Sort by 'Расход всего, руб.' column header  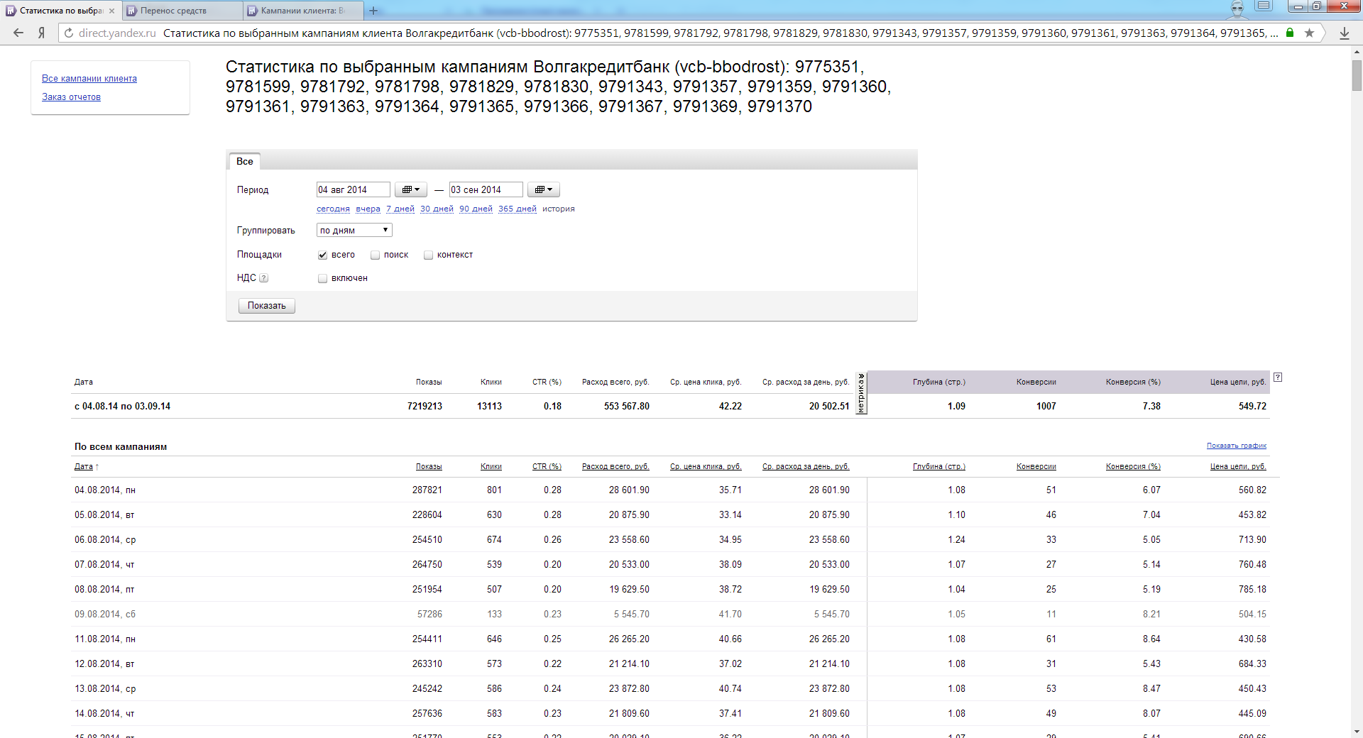click(615, 466)
